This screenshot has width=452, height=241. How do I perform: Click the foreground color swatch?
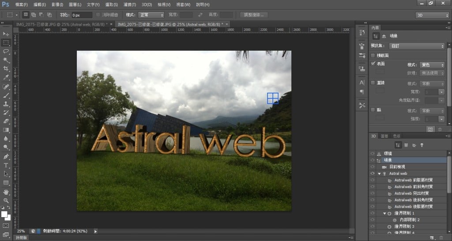tap(4, 214)
